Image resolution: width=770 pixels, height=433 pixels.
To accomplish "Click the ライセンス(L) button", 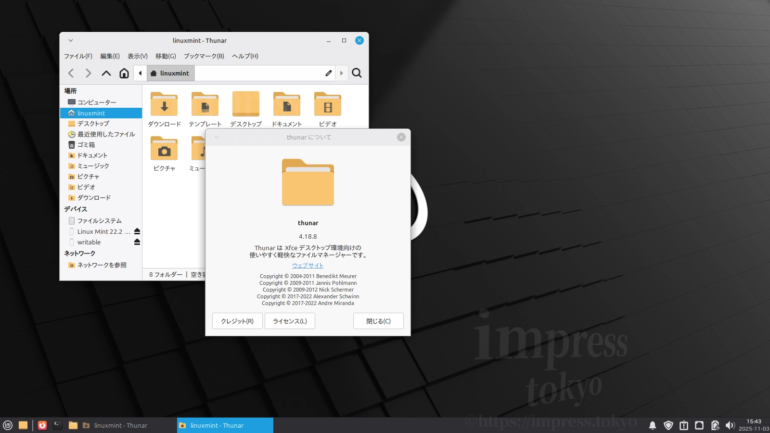I will (x=290, y=321).
